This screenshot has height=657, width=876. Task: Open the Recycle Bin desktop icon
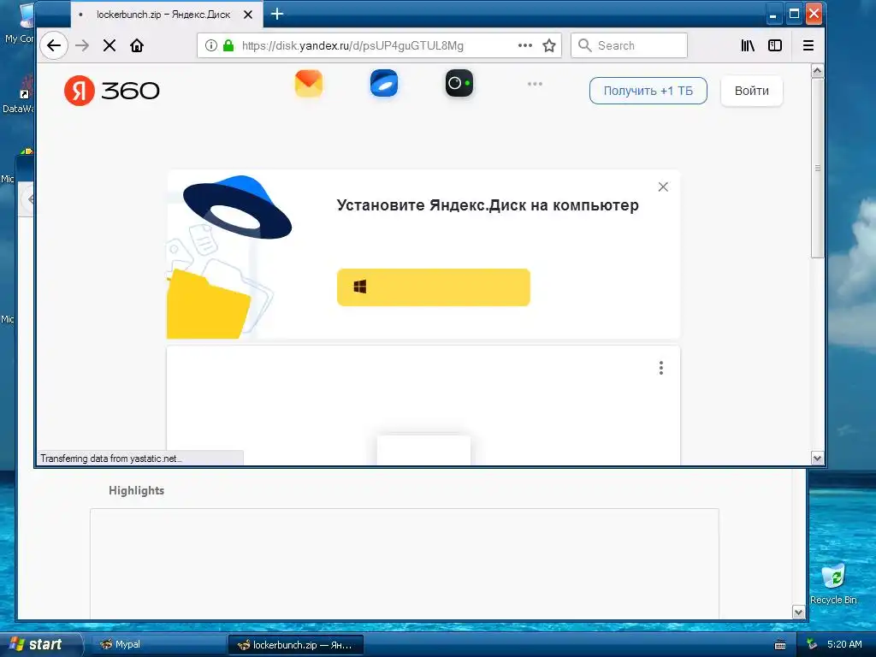pyautogui.click(x=833, y=583)
